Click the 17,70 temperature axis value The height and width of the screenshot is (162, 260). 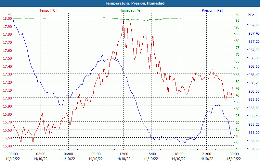coord(7,42)
